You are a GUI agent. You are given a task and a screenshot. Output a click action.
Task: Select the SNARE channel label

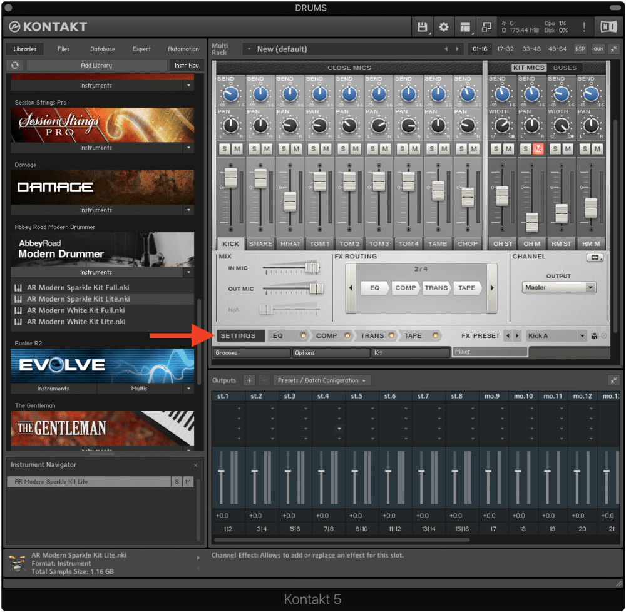(x=260, y=244)
